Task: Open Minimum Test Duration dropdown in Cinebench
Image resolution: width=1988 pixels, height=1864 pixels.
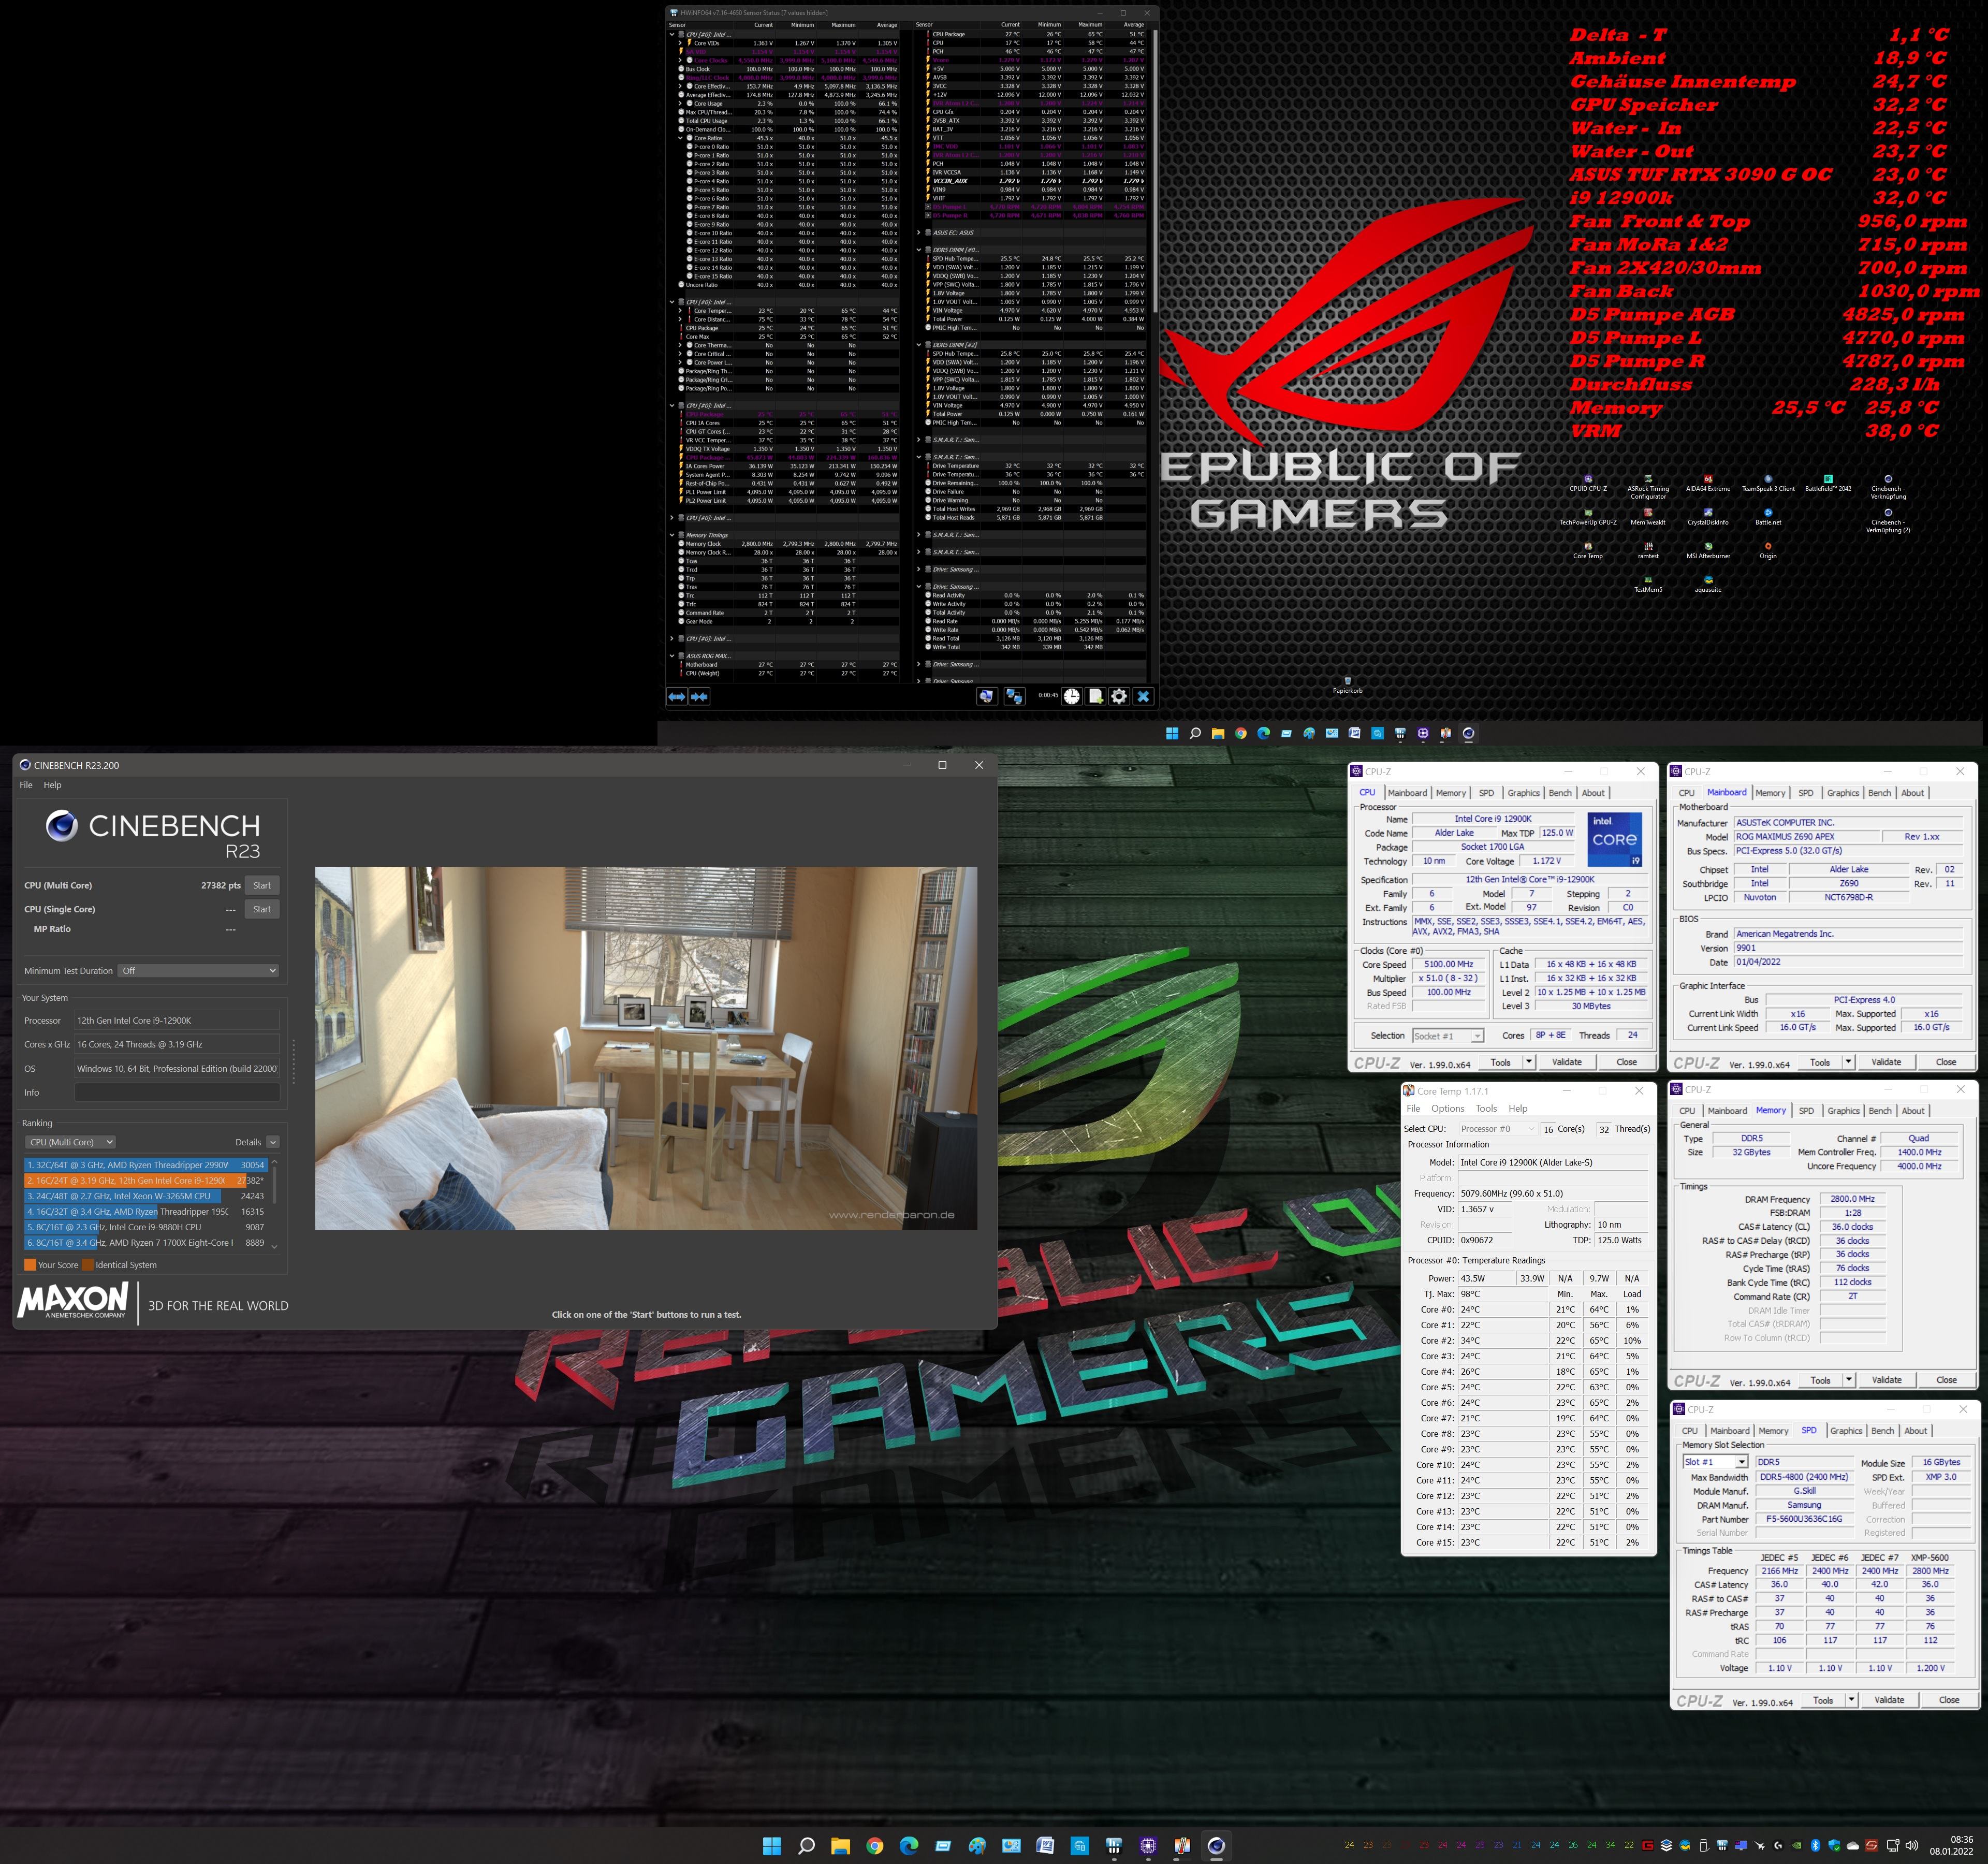Action: [x=198, y=970]
